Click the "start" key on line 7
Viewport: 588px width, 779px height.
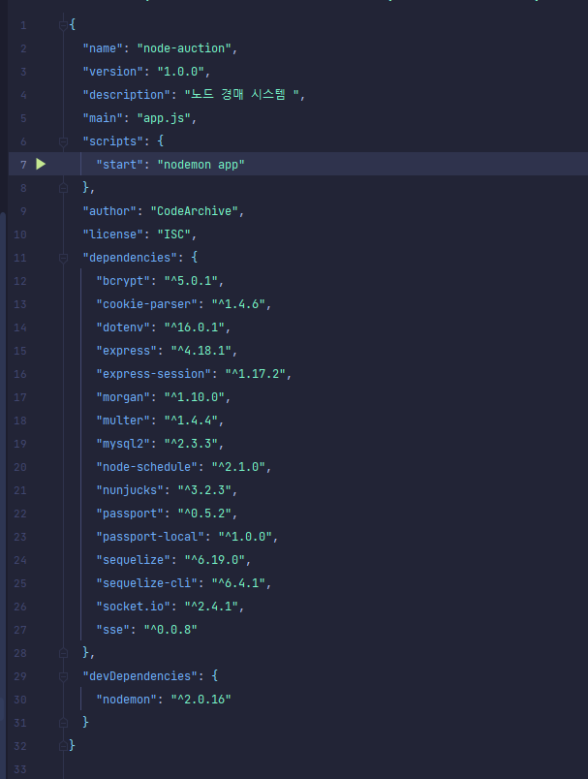click(120, 165)
